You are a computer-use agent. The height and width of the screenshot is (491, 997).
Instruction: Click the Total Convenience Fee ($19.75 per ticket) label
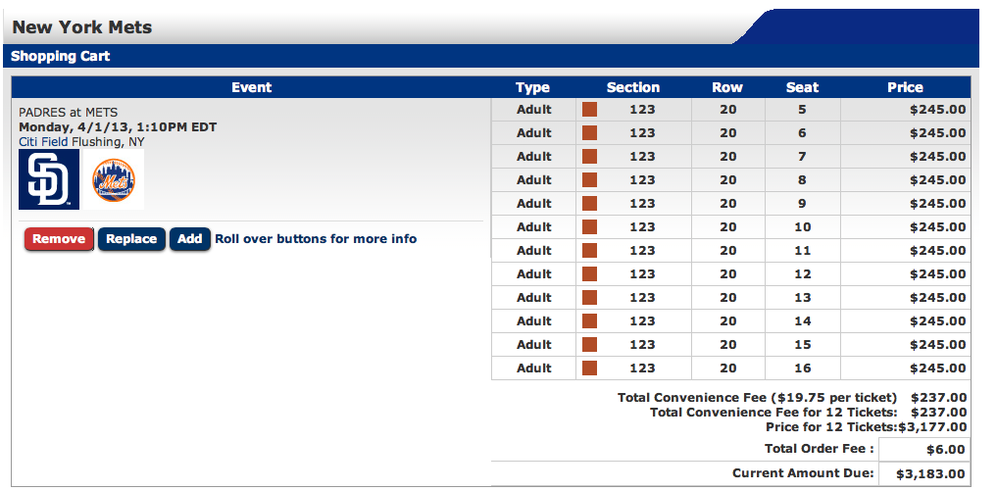tap(757, 398)
